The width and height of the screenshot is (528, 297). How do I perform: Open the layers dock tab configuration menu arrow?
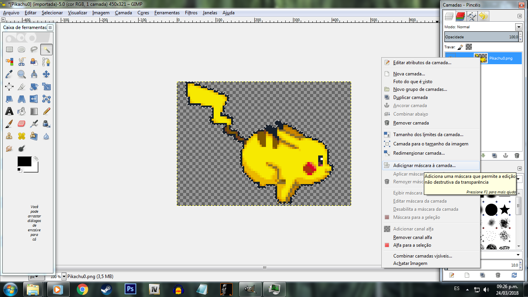[519, 16]
